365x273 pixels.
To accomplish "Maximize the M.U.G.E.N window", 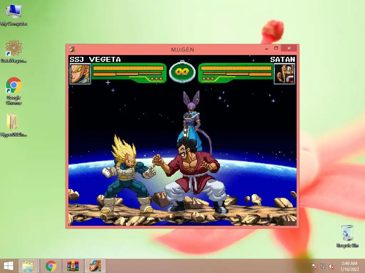I will (276, 48).
